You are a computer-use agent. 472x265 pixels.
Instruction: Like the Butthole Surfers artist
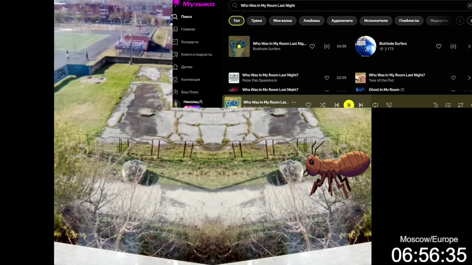439,46
